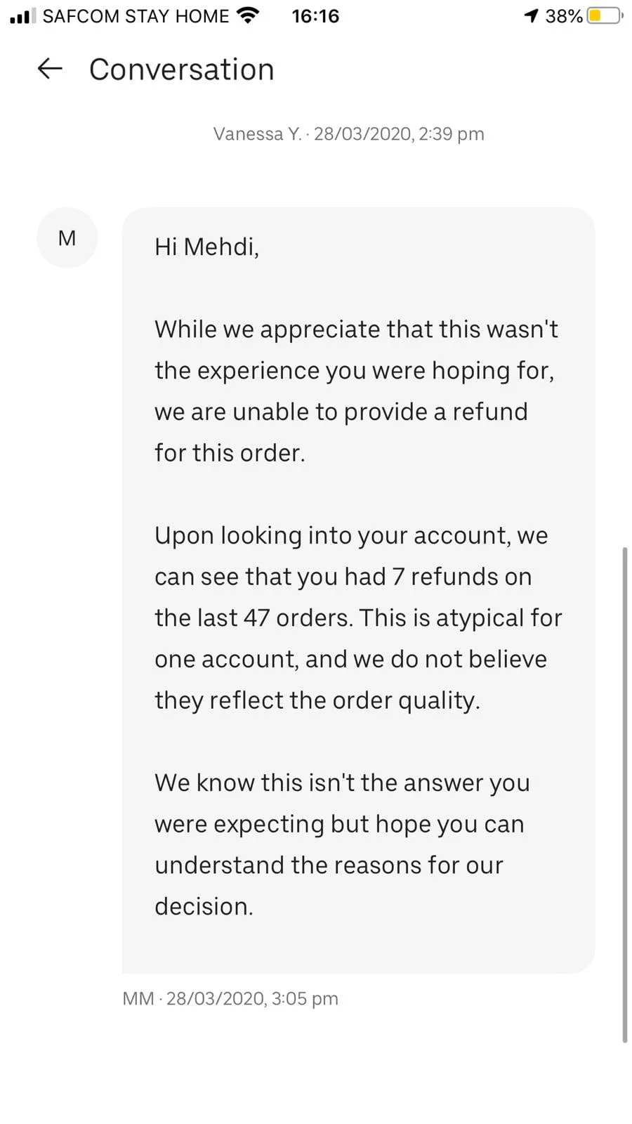Tap "they reflect the order quality." line
The image size is (632, 1124).
click(317, 700)
